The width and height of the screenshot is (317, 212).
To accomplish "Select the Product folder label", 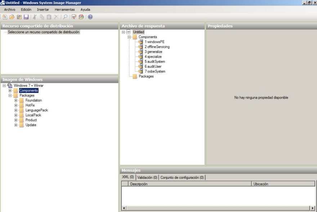I will [31, 120].
